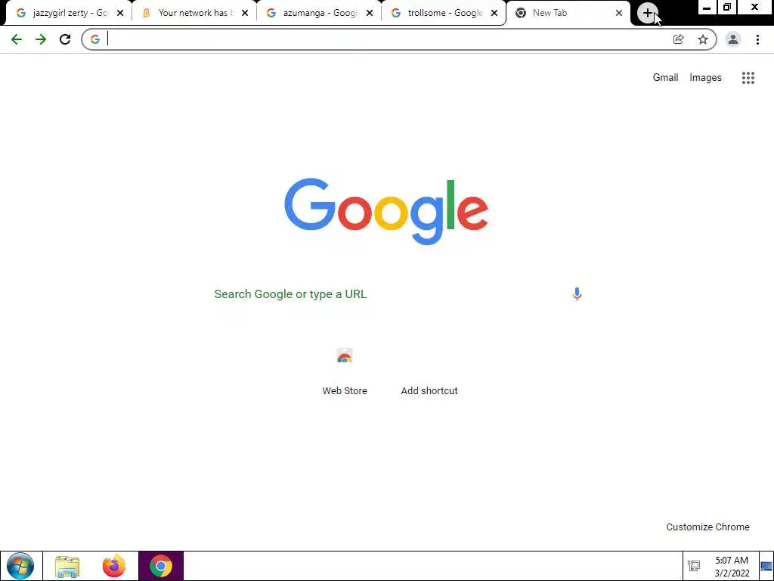Open a new tab with the plus button
This screenshot has height=581, width=774.
(648, 13)
